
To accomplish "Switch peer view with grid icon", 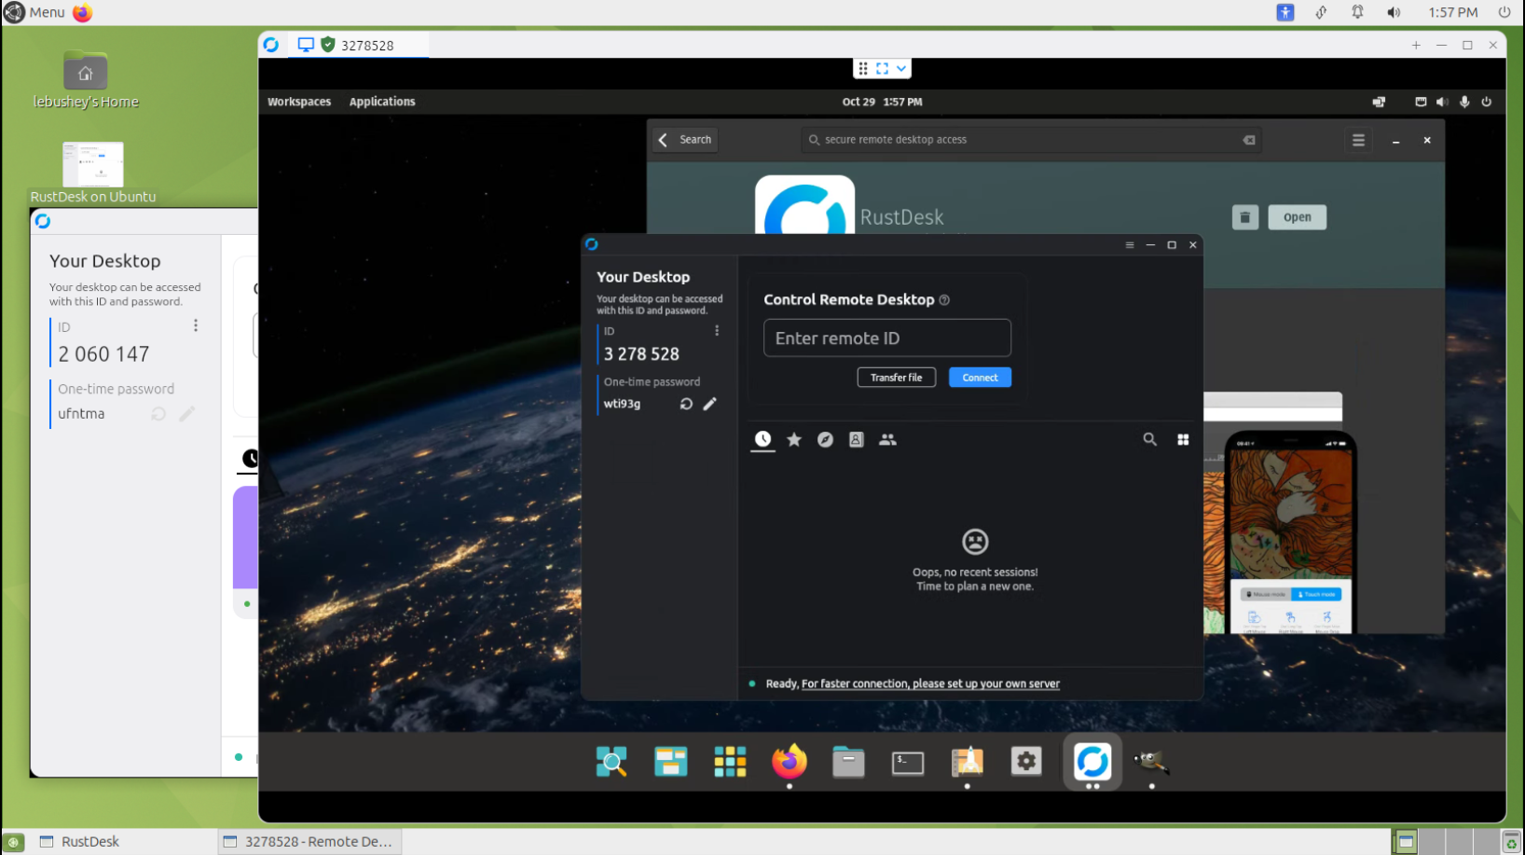I will (x=1183, y=440).
